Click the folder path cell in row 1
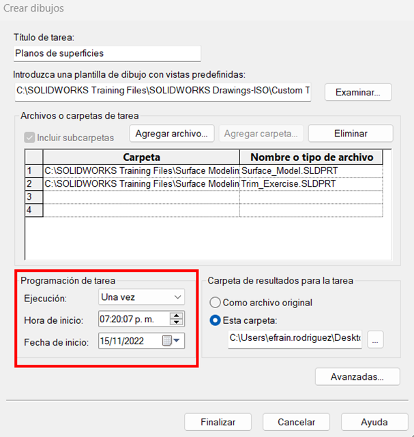Screen dimensions: 414x437 [x=141, y=171]
